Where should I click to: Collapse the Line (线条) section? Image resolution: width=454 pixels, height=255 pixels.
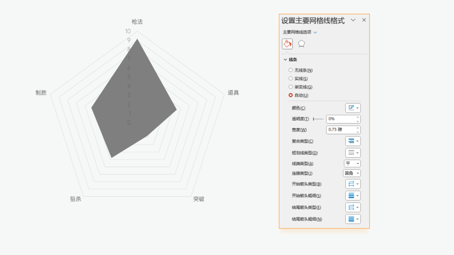click(285, 60)
